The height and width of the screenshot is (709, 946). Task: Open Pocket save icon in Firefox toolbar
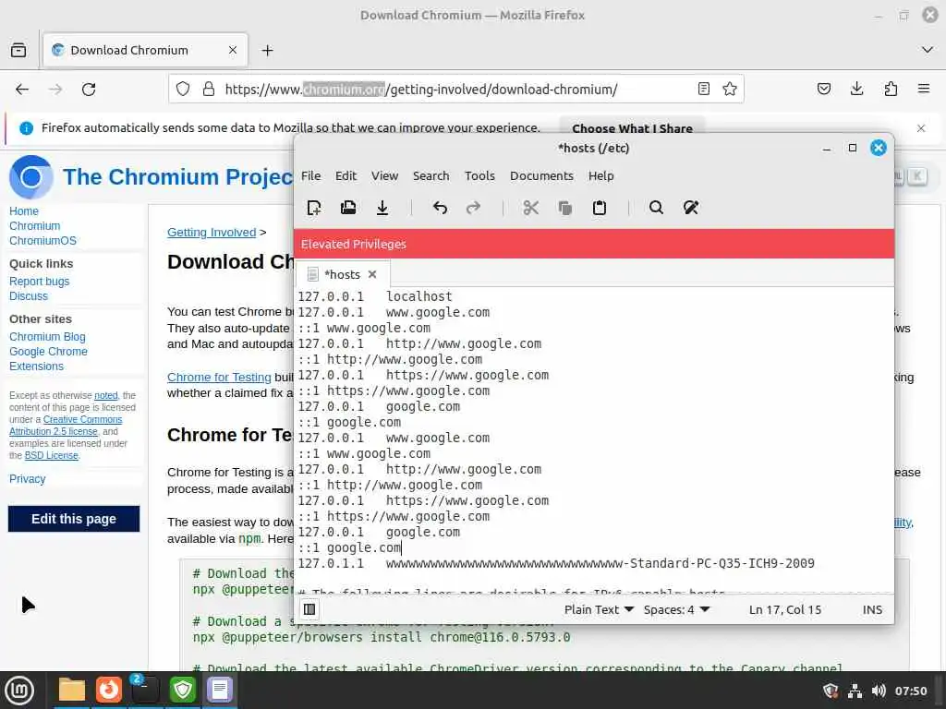823,90
